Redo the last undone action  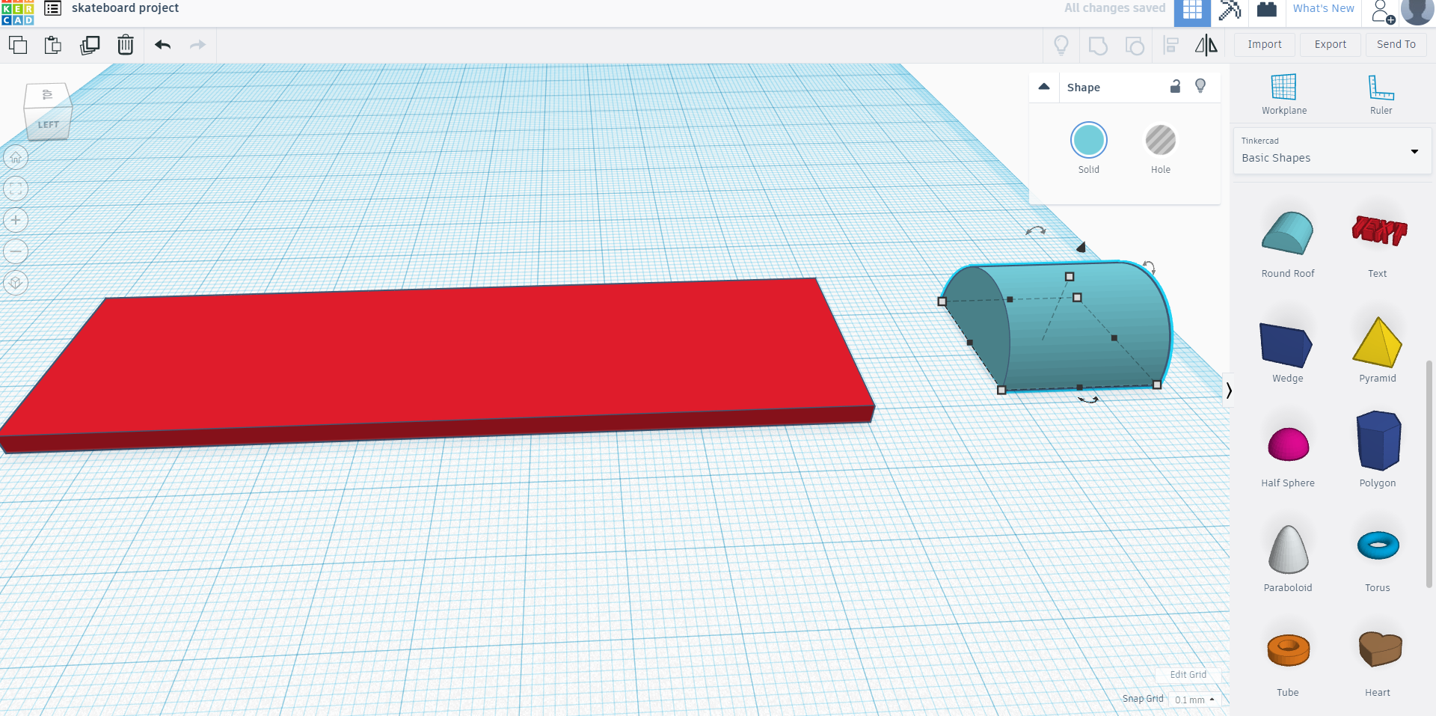tap(197, 45)
